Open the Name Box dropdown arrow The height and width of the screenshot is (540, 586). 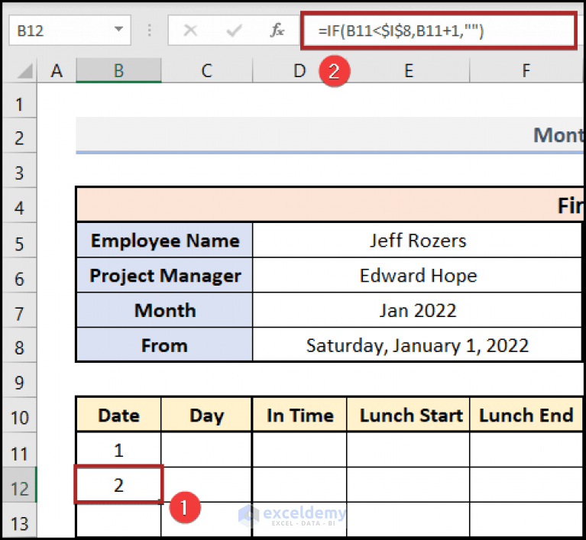click(119, 29)
